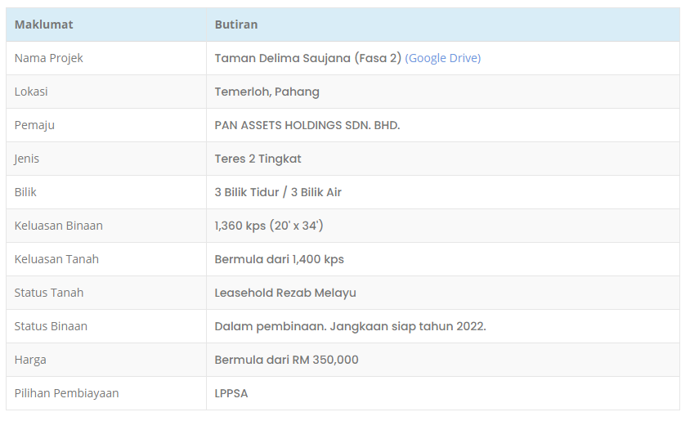
Task: Click the Teres 2 Tingkat value
Action: click(x=258, y=159)
